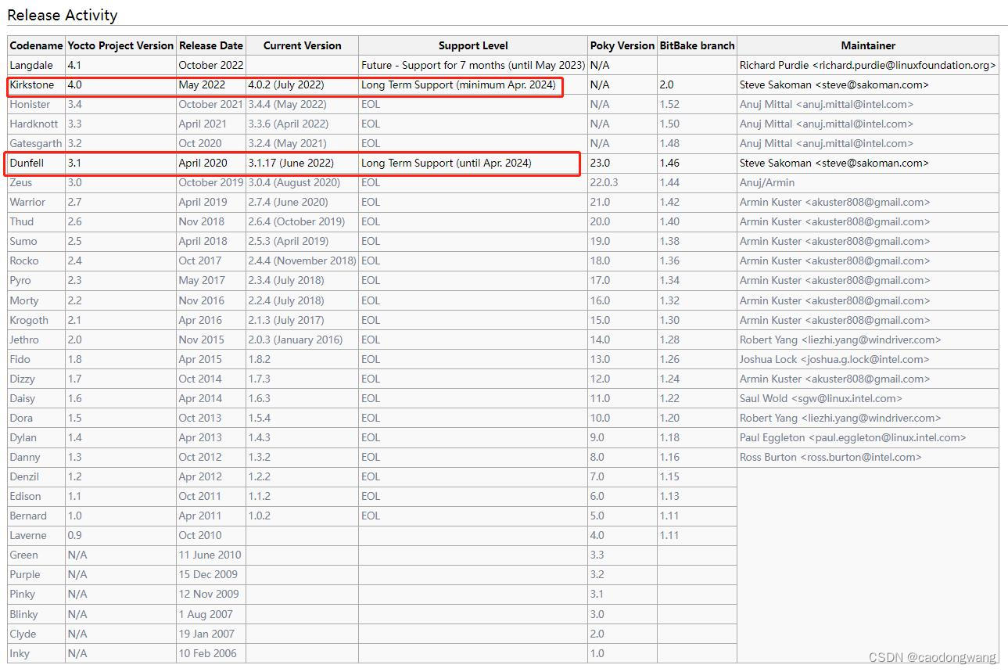Click Richard Purdie maintainer cell
Screen dimensions: 1008x672
click(868, 65)
